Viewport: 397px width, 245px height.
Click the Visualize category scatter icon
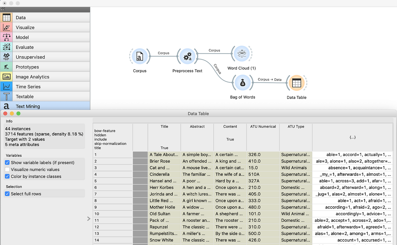(x=7, y=28)
